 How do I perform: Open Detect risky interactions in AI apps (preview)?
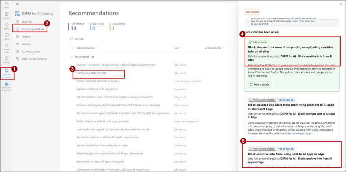coord(103,121)
